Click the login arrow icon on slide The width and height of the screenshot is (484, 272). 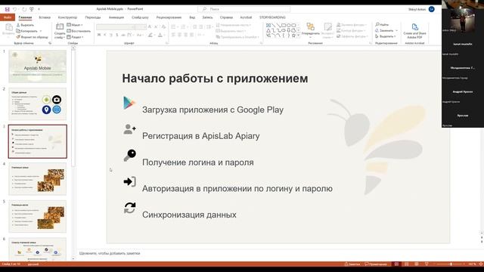point(129,181)
